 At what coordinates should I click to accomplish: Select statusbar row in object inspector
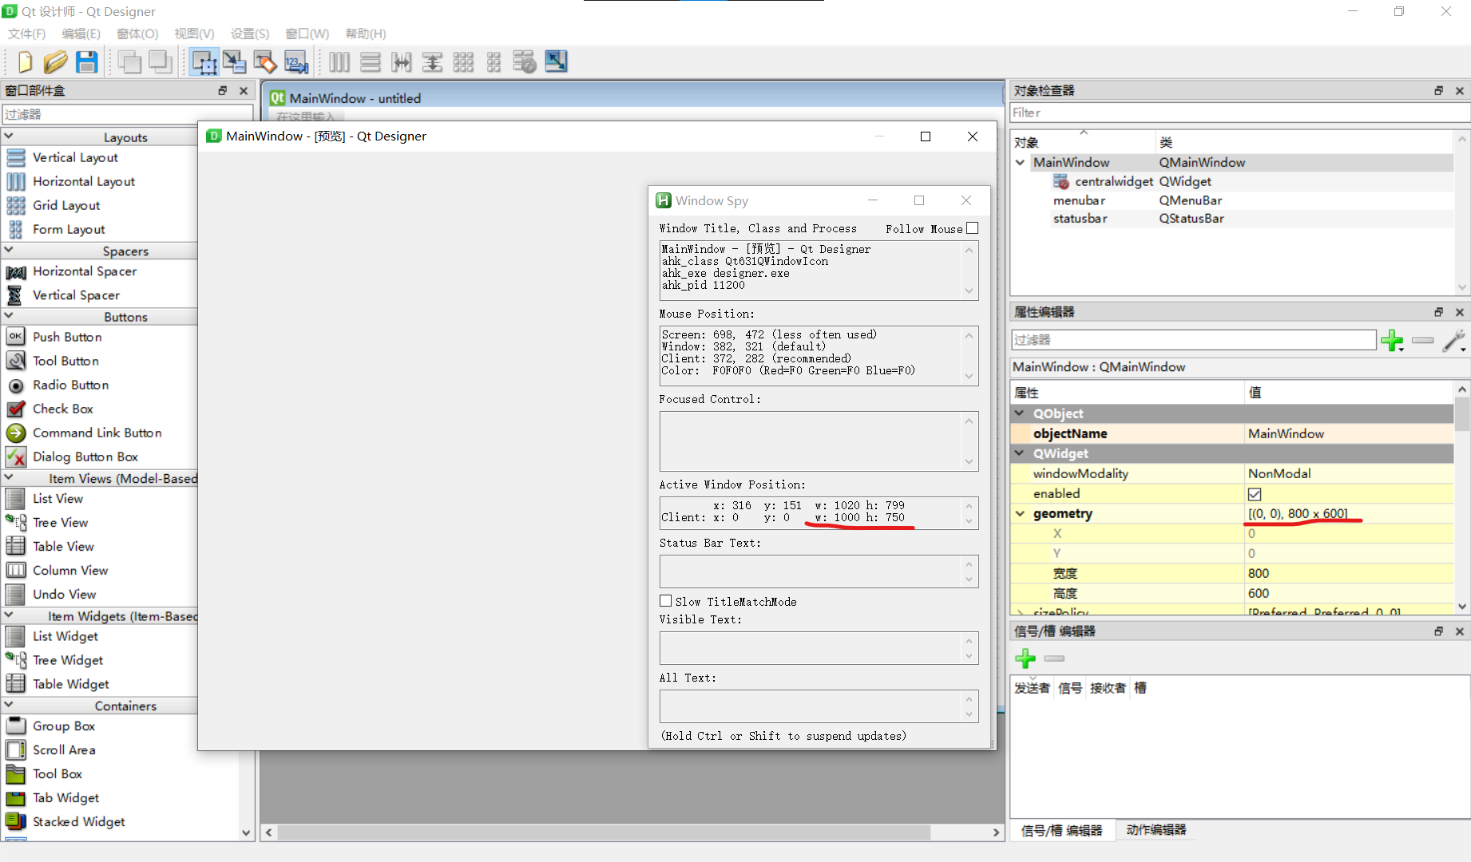click(1231, 219)
